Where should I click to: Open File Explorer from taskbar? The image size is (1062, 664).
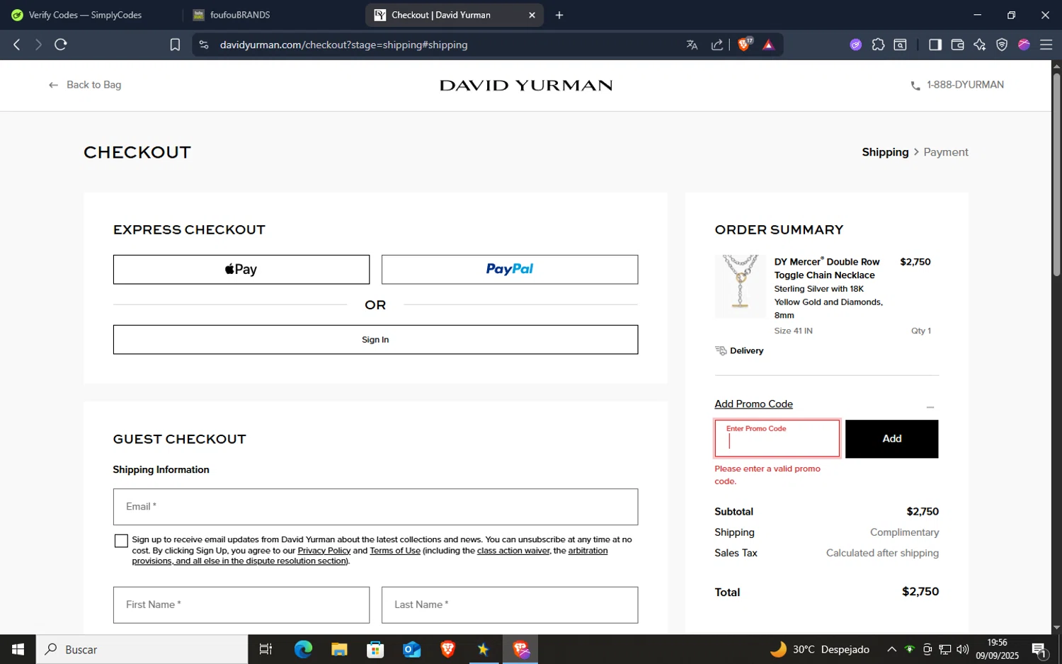coord(339,649)
